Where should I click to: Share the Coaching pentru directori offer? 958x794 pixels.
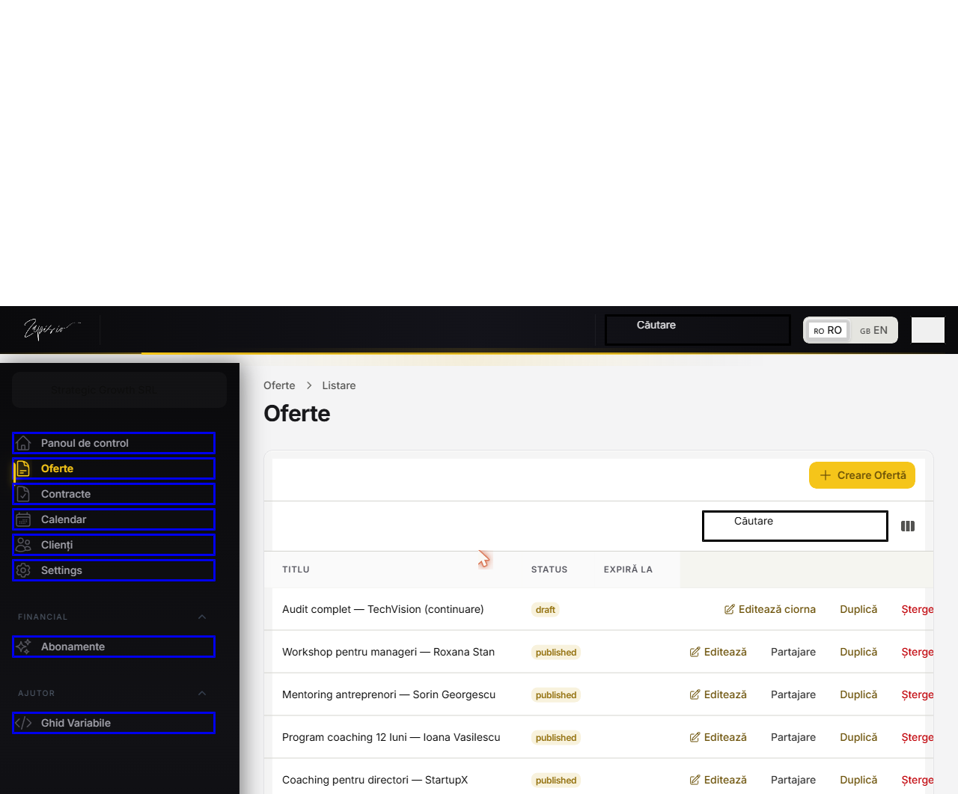[793, 780]
